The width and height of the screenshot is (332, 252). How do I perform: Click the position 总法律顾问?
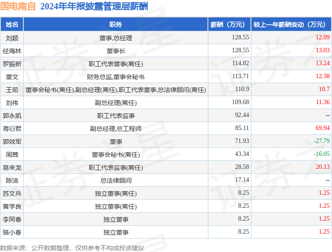[116, 181]
